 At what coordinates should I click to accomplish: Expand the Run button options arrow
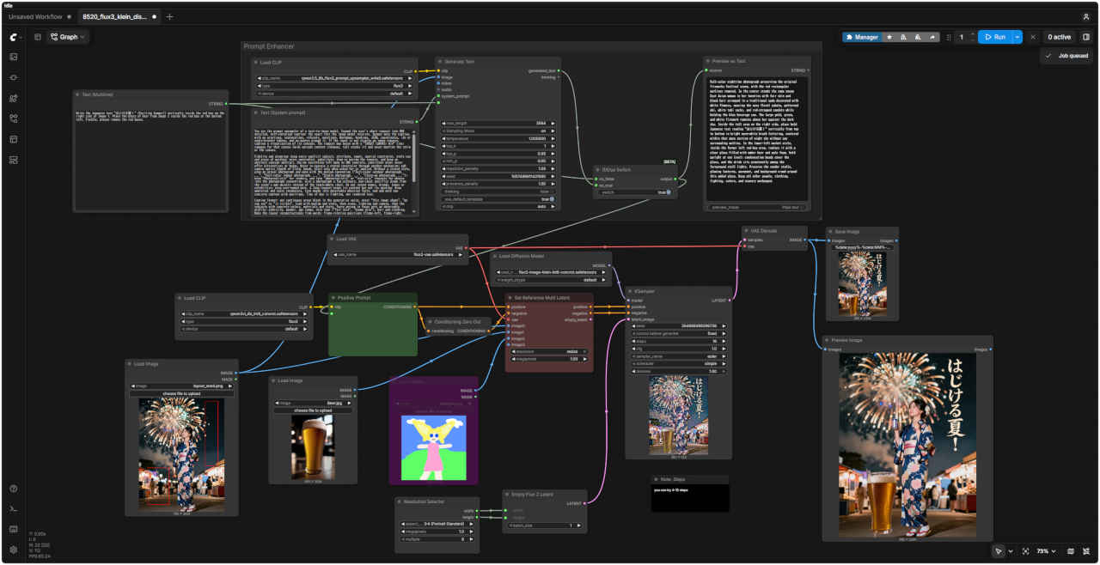(1017, 37)
